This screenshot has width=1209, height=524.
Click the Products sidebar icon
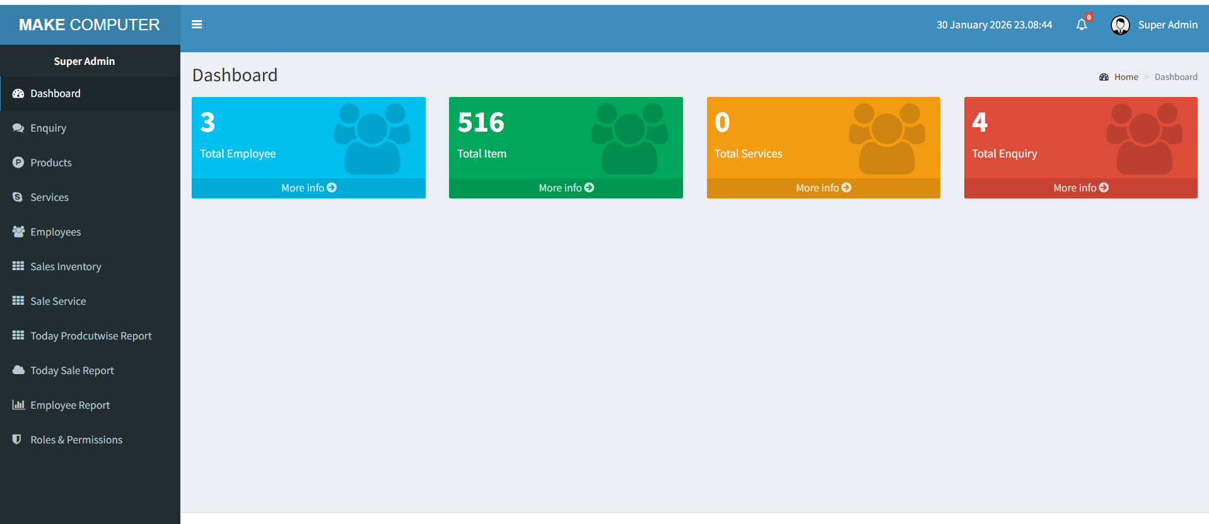[x=18, y=162]
